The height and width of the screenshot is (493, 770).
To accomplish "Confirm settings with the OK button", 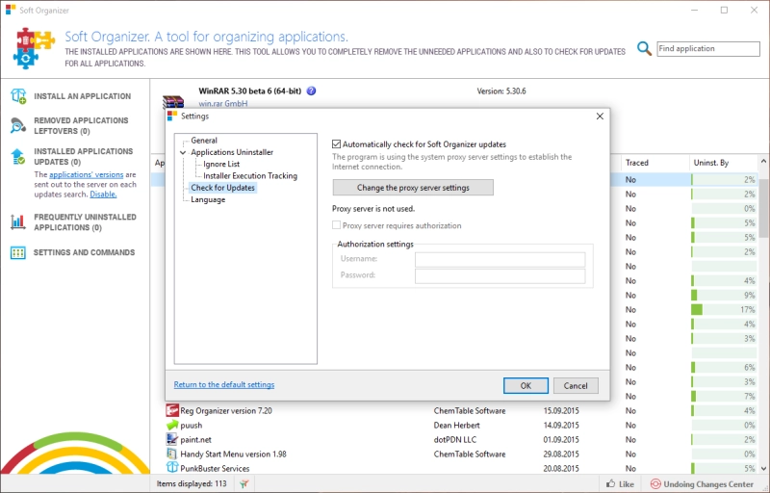I will (x=526, y=386).
